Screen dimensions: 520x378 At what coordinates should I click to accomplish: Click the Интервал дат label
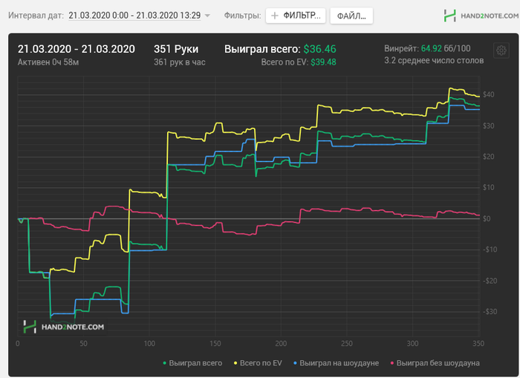pos(36,16)
